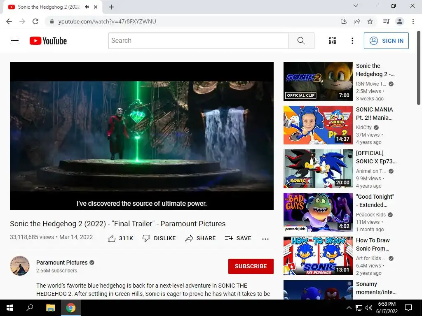Click KidCity channel name
The image size is (422, 316).
click(363, 128)
